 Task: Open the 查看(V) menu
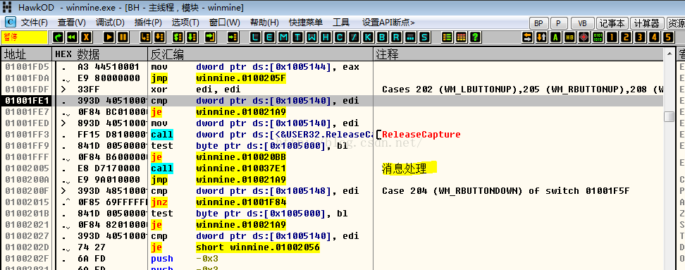point(71,23)
